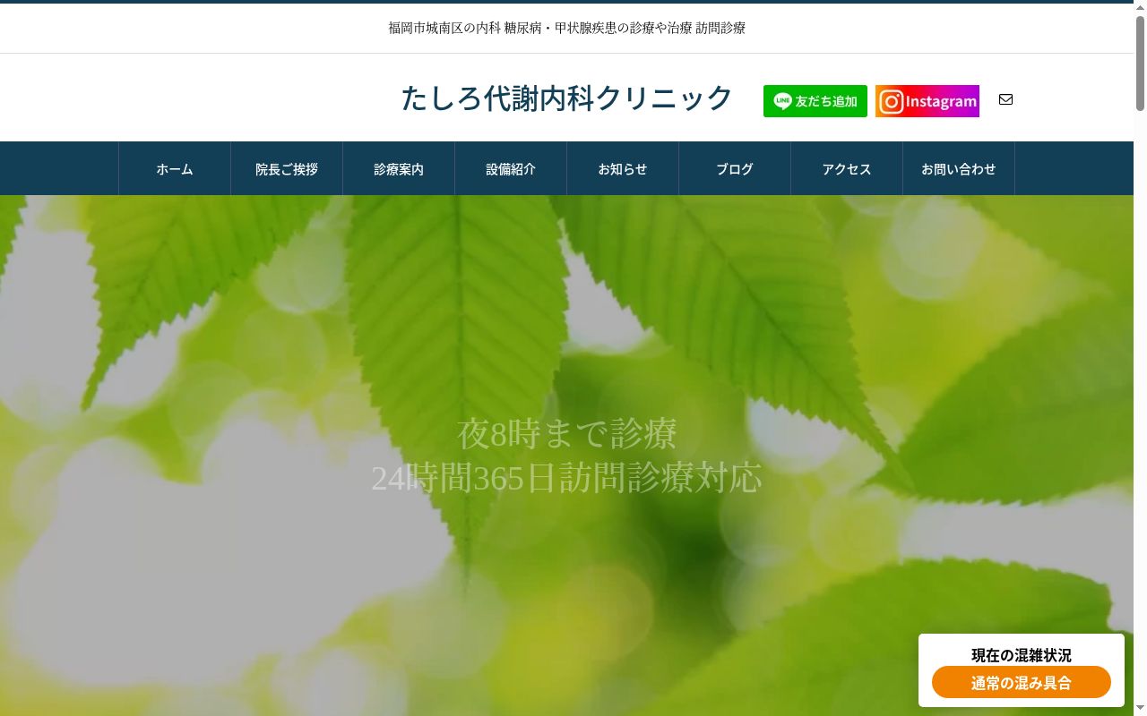Open the アクセス menu item
Viewport: 1147px width, 716px height.
pyautogui.click(x=847, y=168)
